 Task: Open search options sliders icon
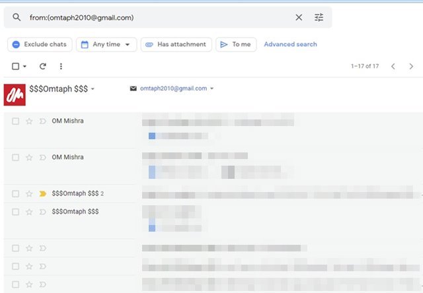319,18
